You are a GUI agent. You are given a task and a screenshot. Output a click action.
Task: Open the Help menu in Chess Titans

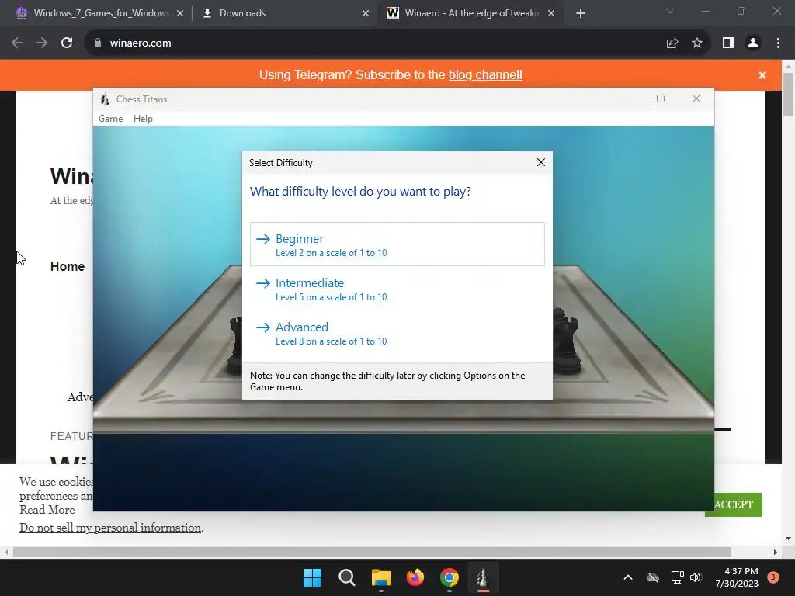143,119
